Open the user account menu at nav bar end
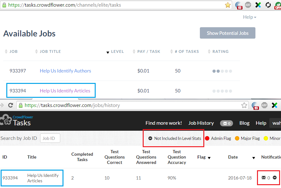 (x=275, y=123)
